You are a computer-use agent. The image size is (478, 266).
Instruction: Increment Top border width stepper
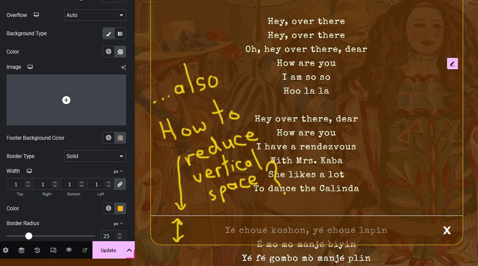28,182
